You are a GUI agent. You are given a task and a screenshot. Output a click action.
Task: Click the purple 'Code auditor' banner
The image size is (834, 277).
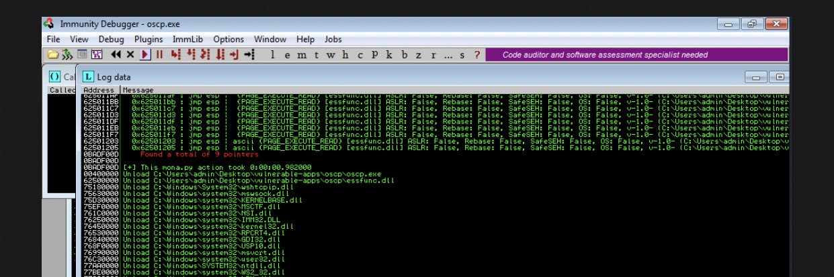[636, 55]
